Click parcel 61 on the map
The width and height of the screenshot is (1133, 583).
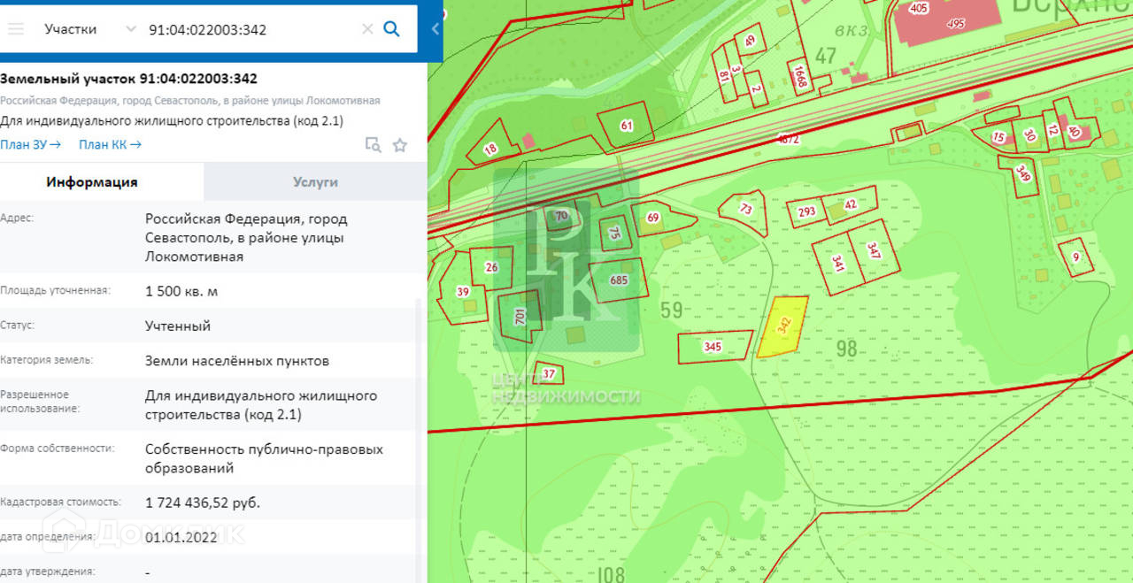(626, 126)
